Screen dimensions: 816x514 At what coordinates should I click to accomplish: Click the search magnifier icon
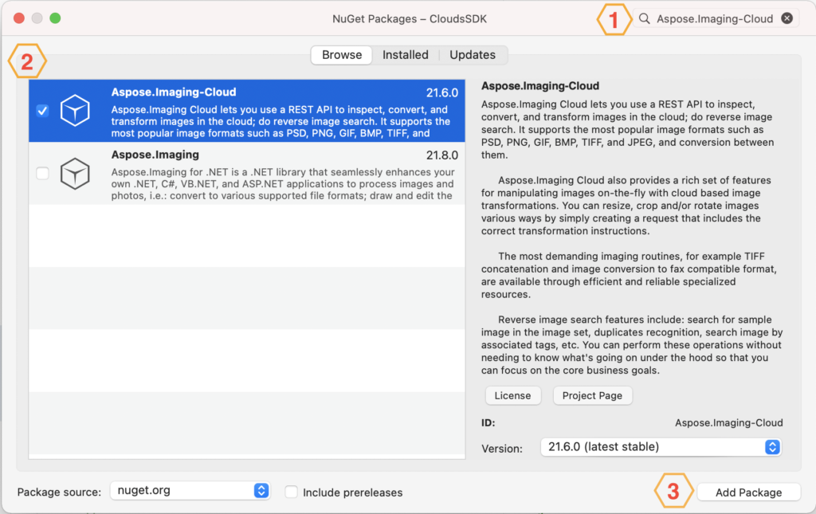pos(644,19)
